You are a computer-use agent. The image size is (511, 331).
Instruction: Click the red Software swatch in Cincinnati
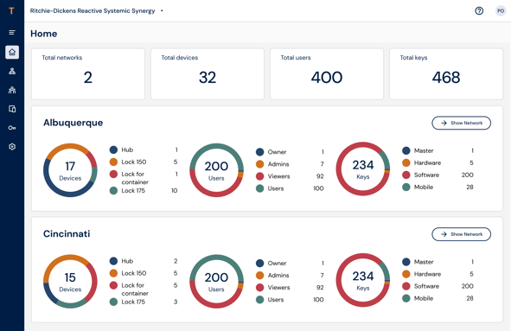pos(406,286)
